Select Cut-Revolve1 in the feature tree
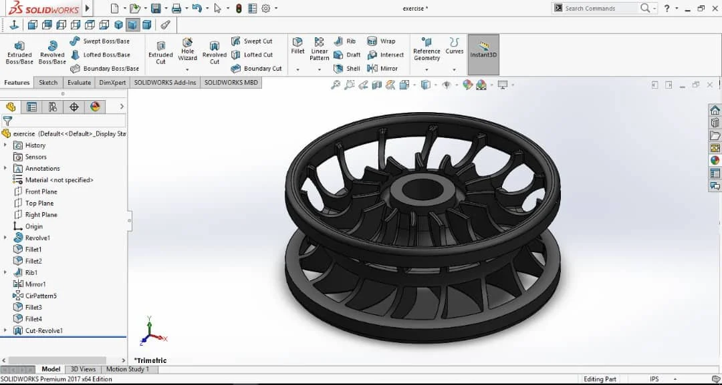The height and width of the screenshot is (385, 722). point(45,330)
